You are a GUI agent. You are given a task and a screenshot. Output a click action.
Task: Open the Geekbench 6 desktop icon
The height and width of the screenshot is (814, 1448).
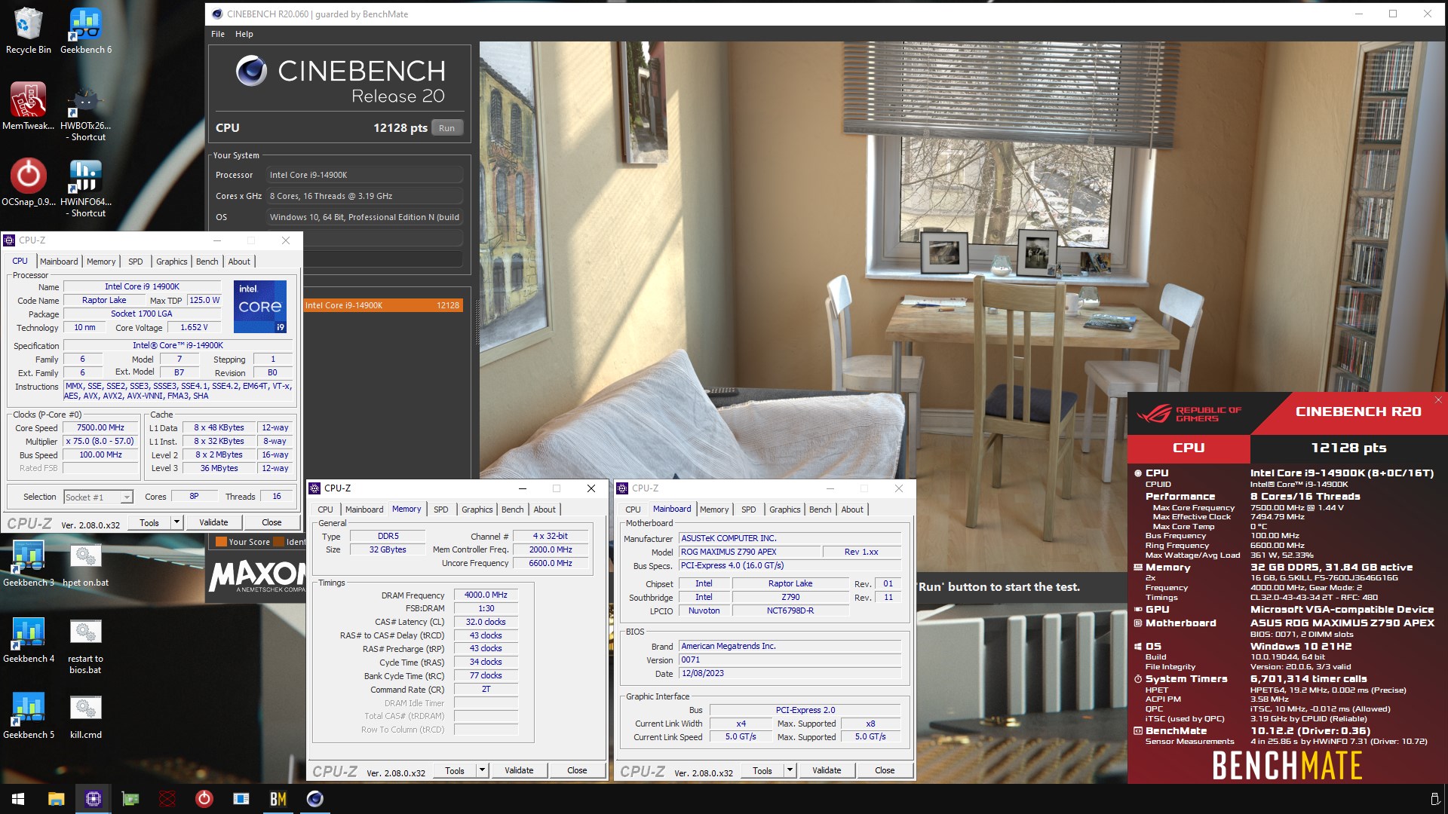point(86,31)
